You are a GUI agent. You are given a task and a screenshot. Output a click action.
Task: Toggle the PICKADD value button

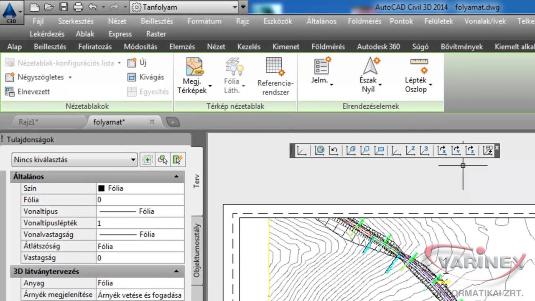tap(147, 160)
